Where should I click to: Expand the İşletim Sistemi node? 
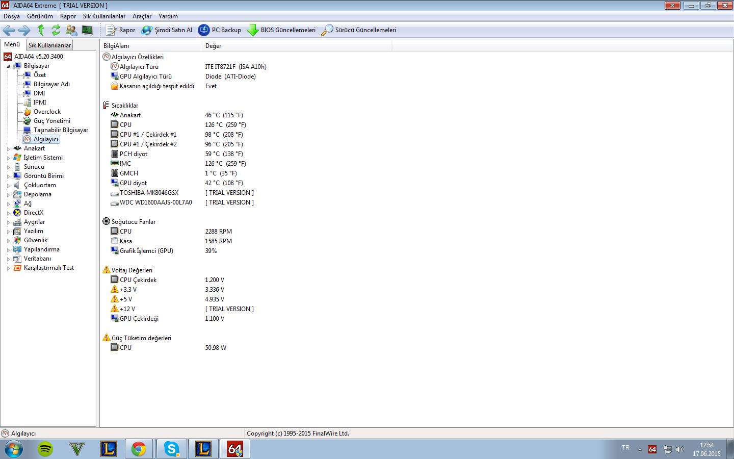pyautogui.click(x=8, y=158)
